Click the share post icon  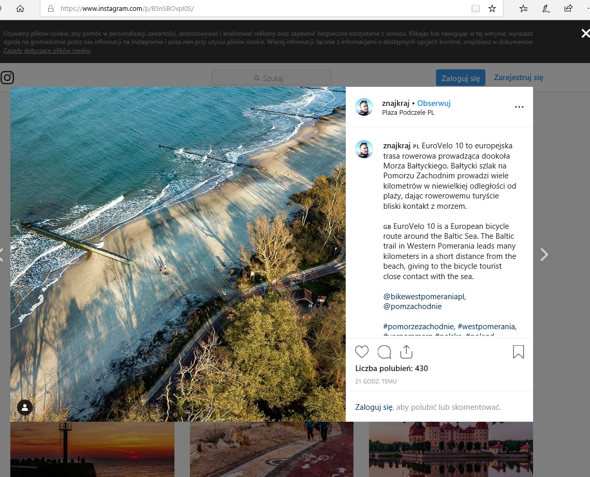click(x=406, y=352)
